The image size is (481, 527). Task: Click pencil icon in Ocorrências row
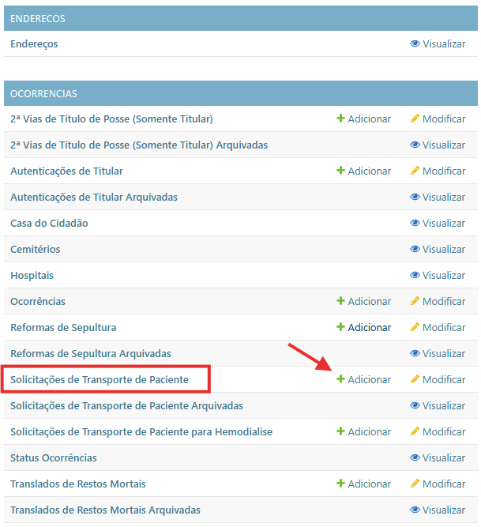pyautogui.click(x=415, y=301)
